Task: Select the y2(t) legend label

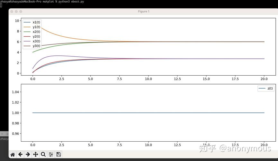Action: 36,36
